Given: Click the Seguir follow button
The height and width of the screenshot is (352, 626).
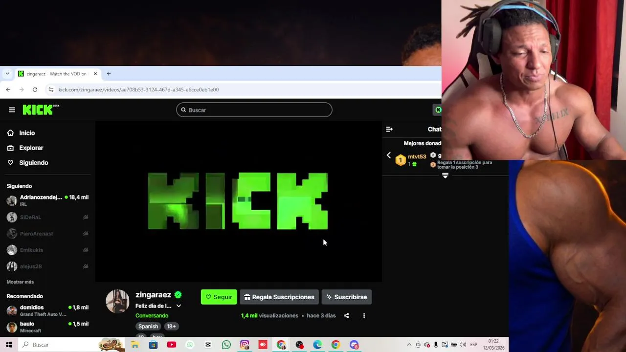Looking at the screenshot, I should [219, 297].
